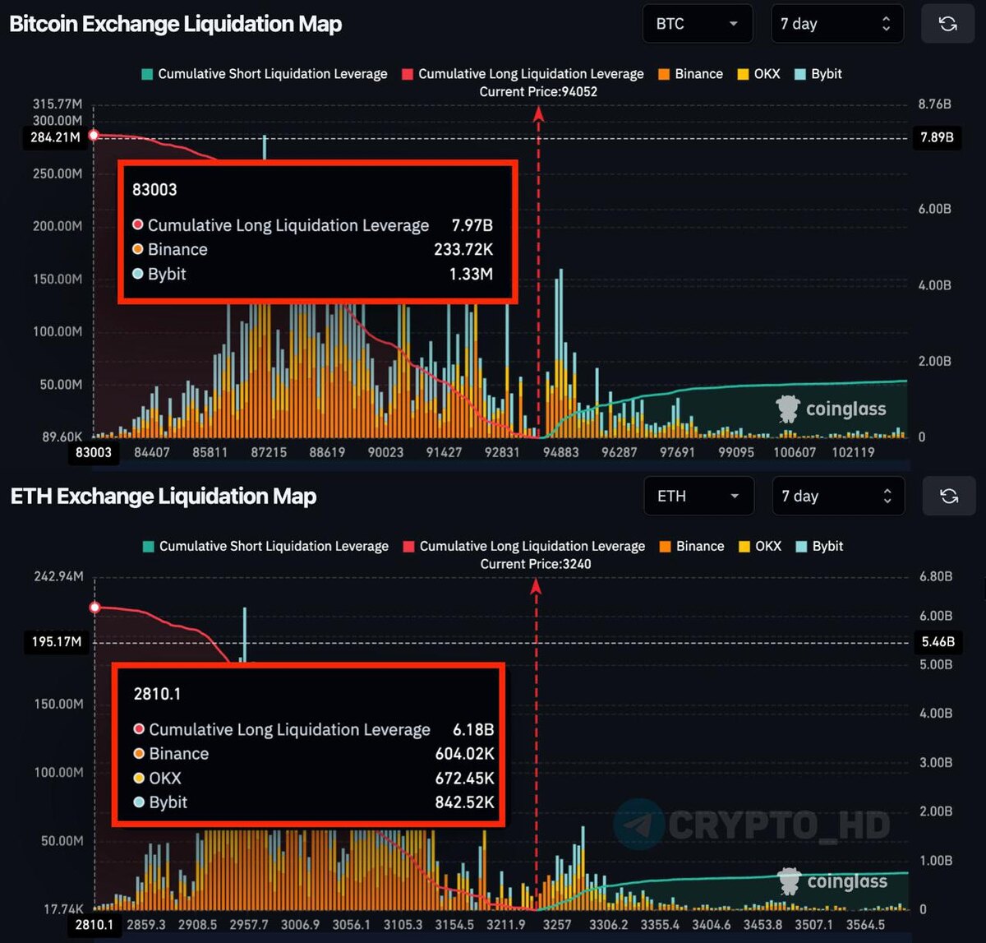Click the 6.80B right axis label
This screenshot has width=986, height=943.
click(x=936, y=576)
